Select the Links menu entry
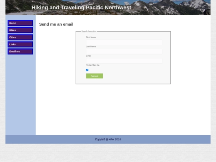The width and height of the screenshot is (216, 162). 20,44
